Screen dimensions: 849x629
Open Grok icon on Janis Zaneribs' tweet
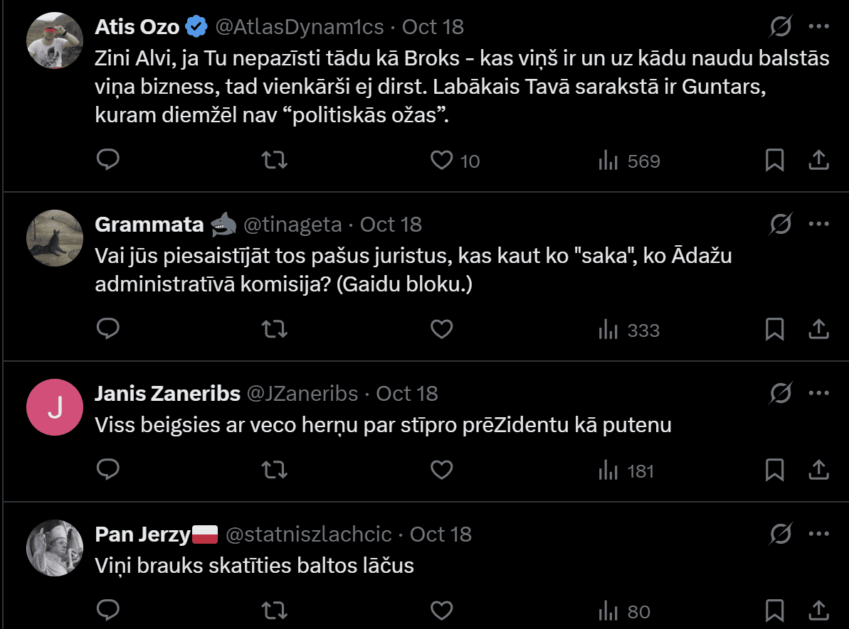tap(781, 393)
